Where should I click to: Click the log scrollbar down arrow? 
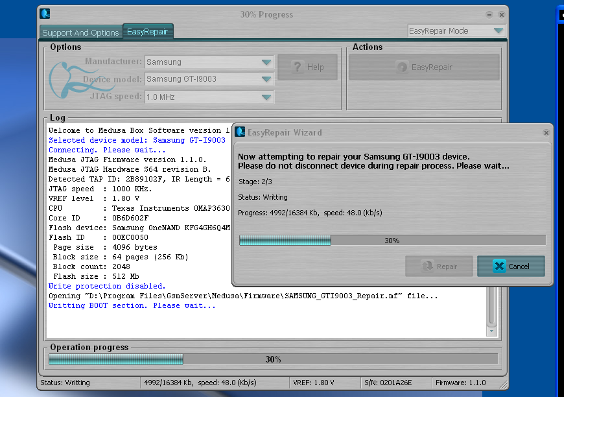491,331
